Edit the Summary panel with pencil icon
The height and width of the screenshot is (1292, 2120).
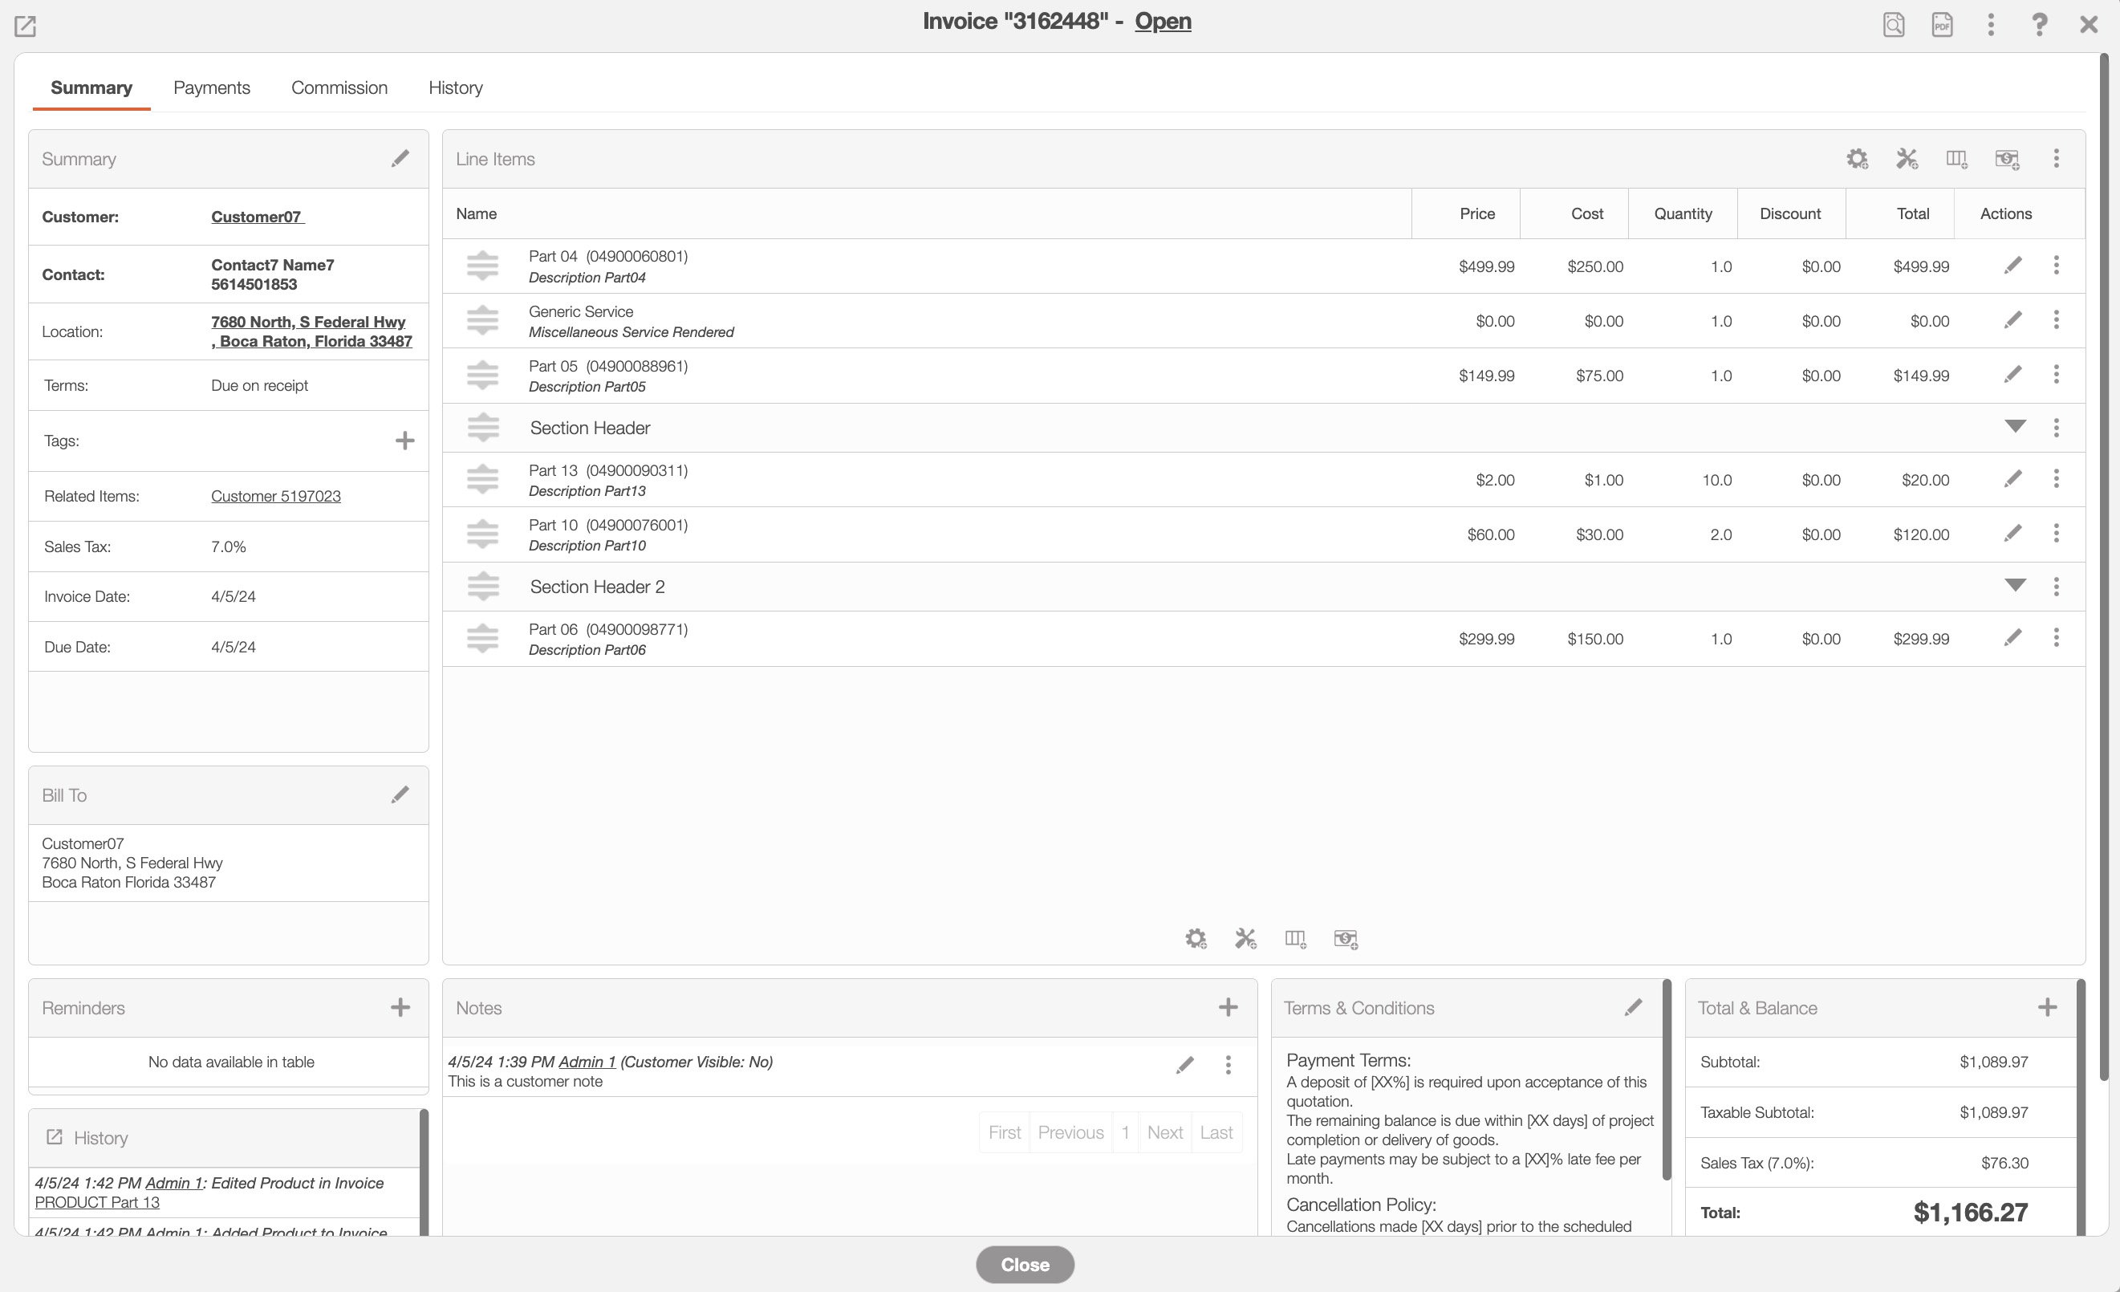pyautogui.click(x=400, y=159)
